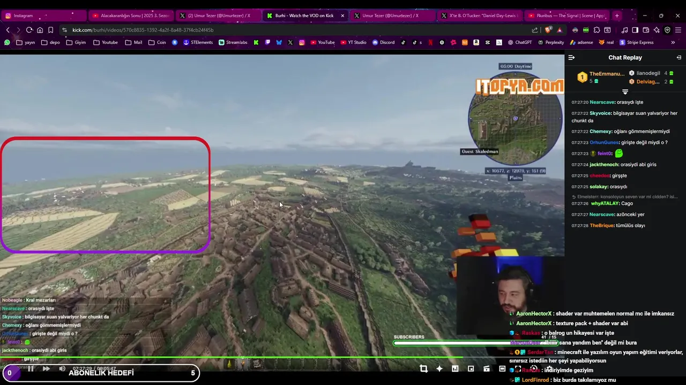Open Brave VPN shield icon
This screenshot has width=686, height=385.
coord(667,30)
